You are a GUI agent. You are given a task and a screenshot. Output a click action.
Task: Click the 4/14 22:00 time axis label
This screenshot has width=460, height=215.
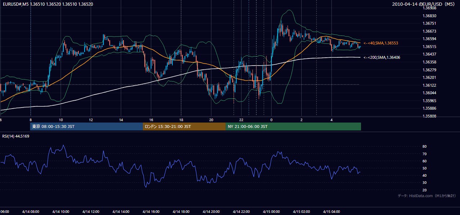241,211
